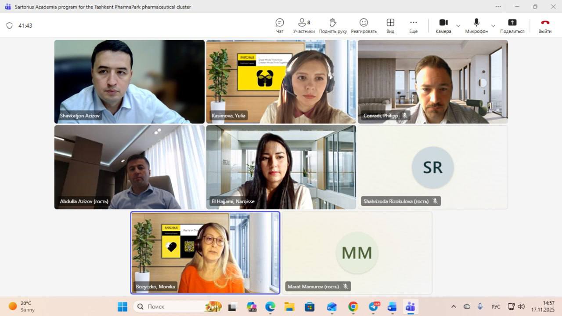Open Windows Start menu

click(122, 306)
